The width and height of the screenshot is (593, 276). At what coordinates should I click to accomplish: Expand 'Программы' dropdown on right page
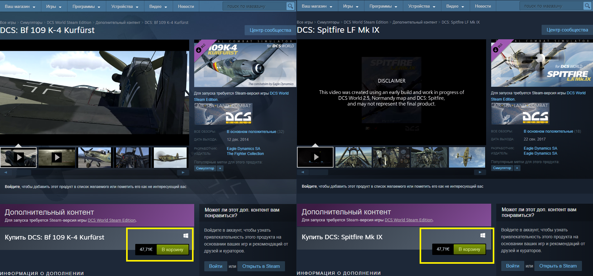(383, 6)
